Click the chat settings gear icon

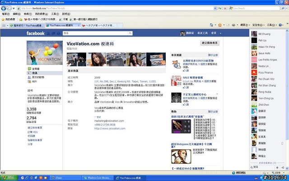click(x=277, y=167)
